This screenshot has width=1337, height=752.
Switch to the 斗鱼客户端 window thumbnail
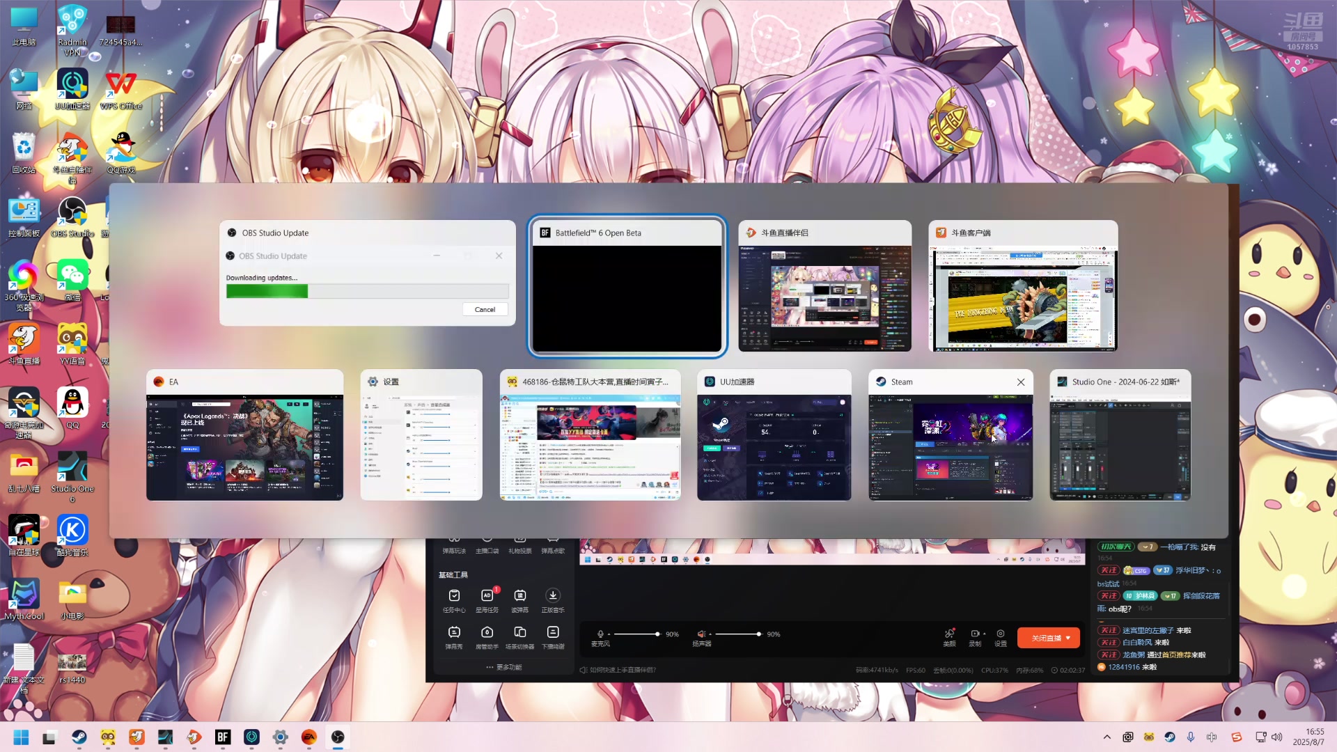pyautogui.click(x=1023, y=285)
